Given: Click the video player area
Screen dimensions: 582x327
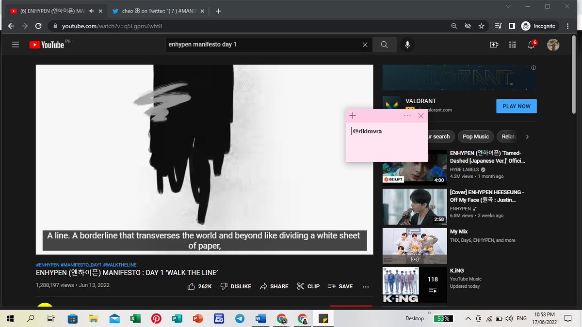Looking at the screenshot, I should point(204,159).
